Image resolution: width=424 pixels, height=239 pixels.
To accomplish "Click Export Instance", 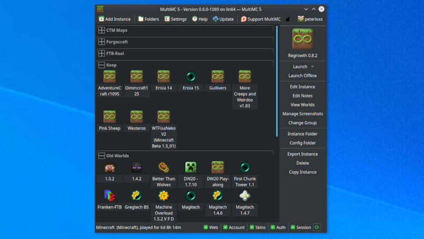I will [302, 154].
